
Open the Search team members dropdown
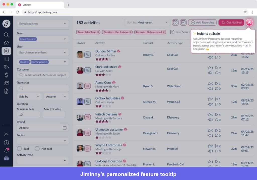pyautogui.click(x=43, y=52)
